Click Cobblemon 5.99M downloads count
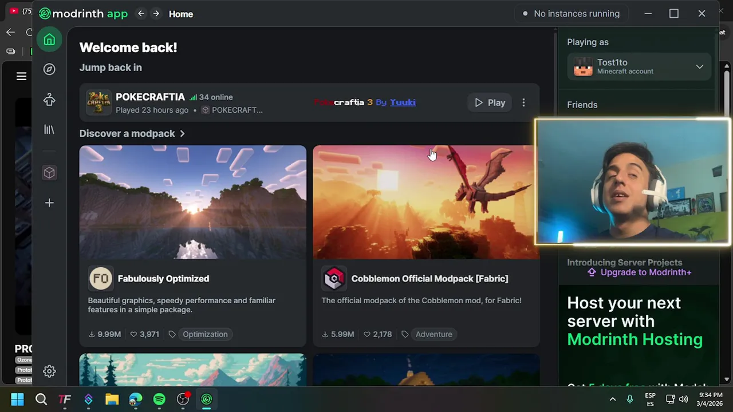The height and width of the screenshot is (412, 733). [x=338, y=334]
